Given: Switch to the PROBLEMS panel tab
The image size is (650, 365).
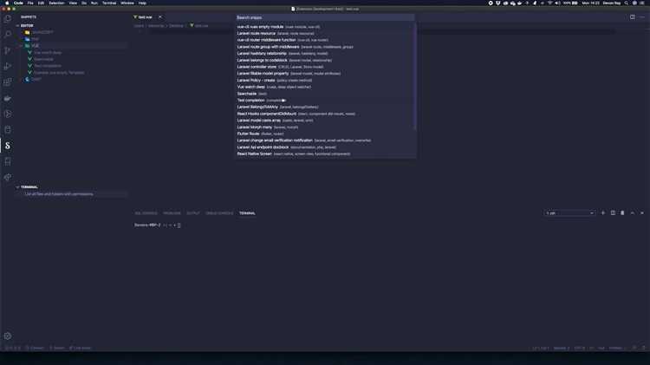Looking at the screenshot, I should coord(172,213).
